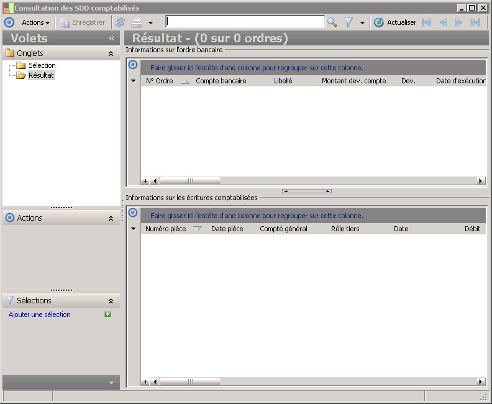This screenshot has width=492, height=404.
Task: Click the splitter collapse handle between grids
Action: click(x=306, y=191)
